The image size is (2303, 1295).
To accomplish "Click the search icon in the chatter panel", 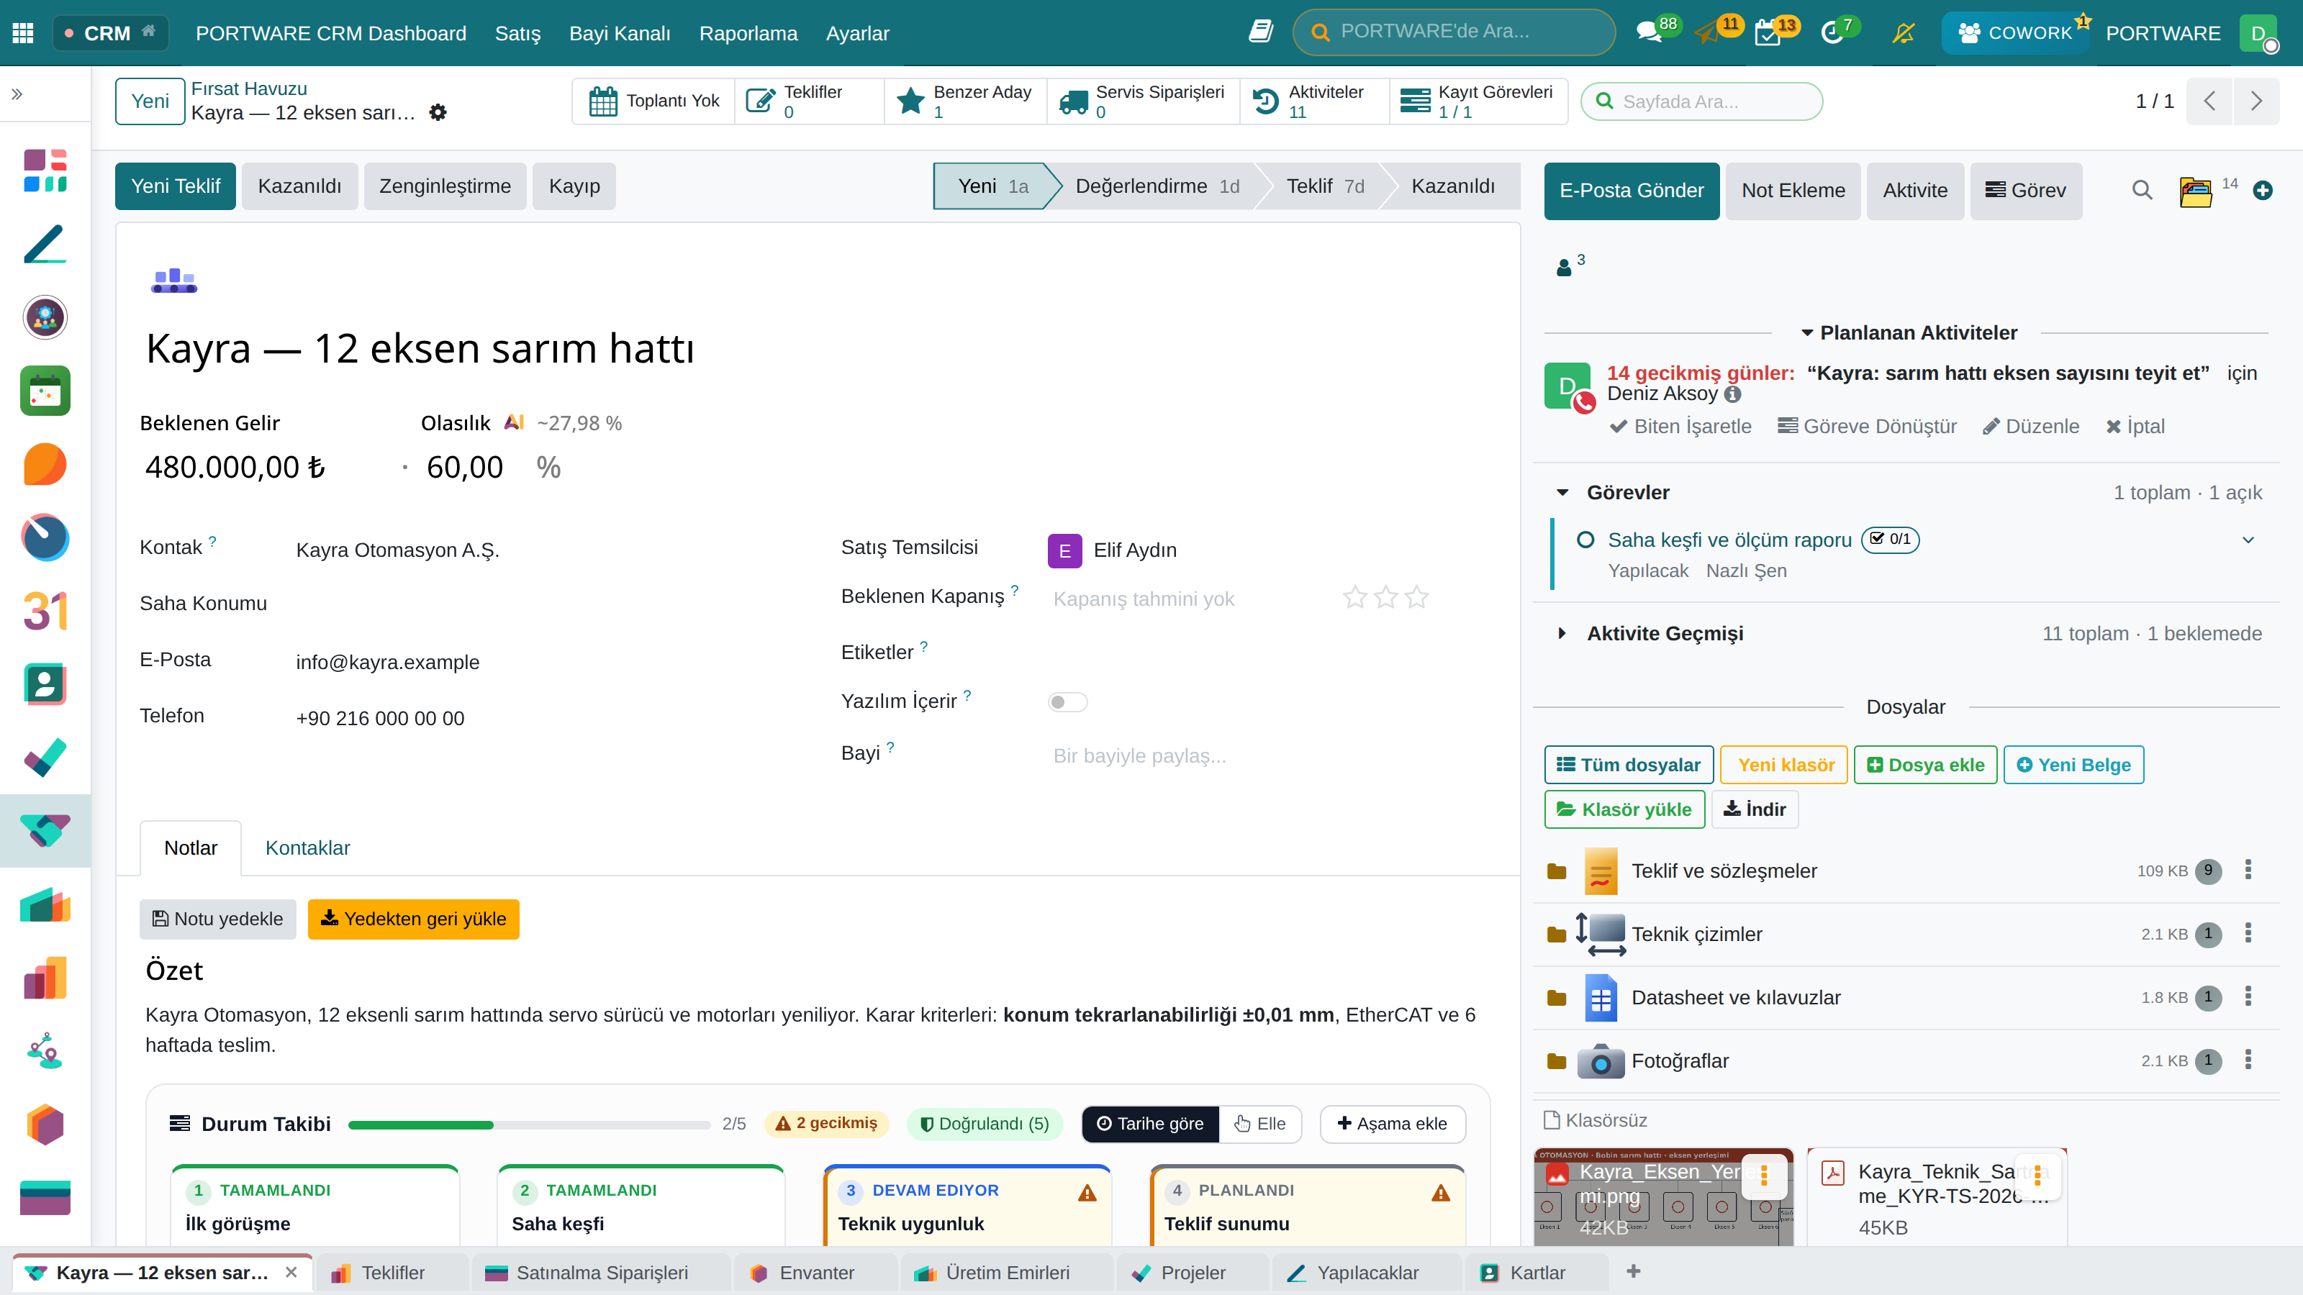I will [2142, 191].
